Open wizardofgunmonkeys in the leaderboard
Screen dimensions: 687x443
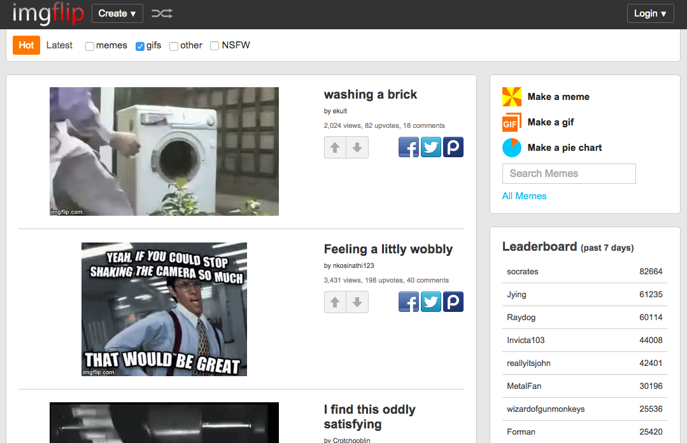[546, 409]
